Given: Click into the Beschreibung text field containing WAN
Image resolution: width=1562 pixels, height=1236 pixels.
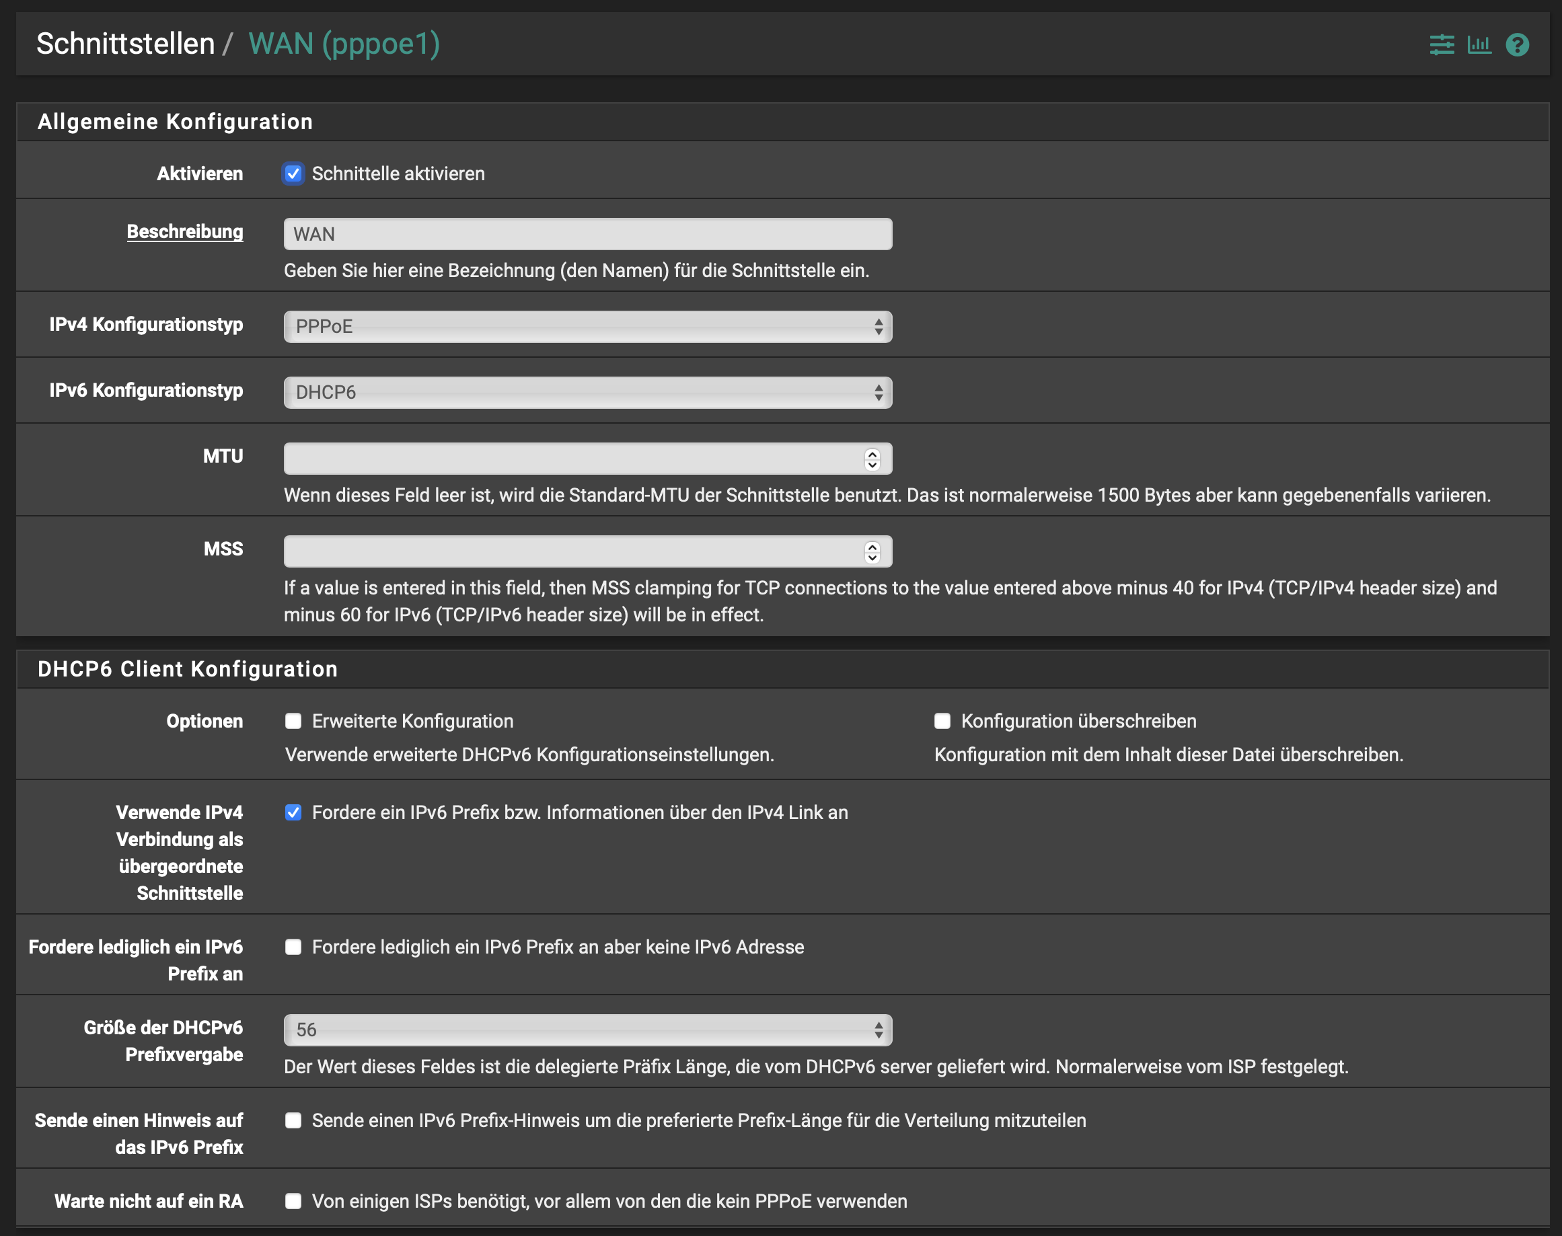Looking at the screenshot, I should [588, 234].
